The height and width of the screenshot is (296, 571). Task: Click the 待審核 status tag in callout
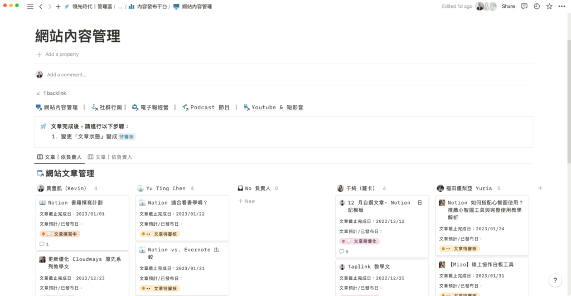(127, 137)
